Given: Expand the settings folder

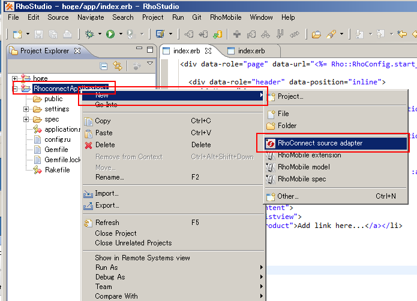Looking at the screenshot, I should [26, 109].
